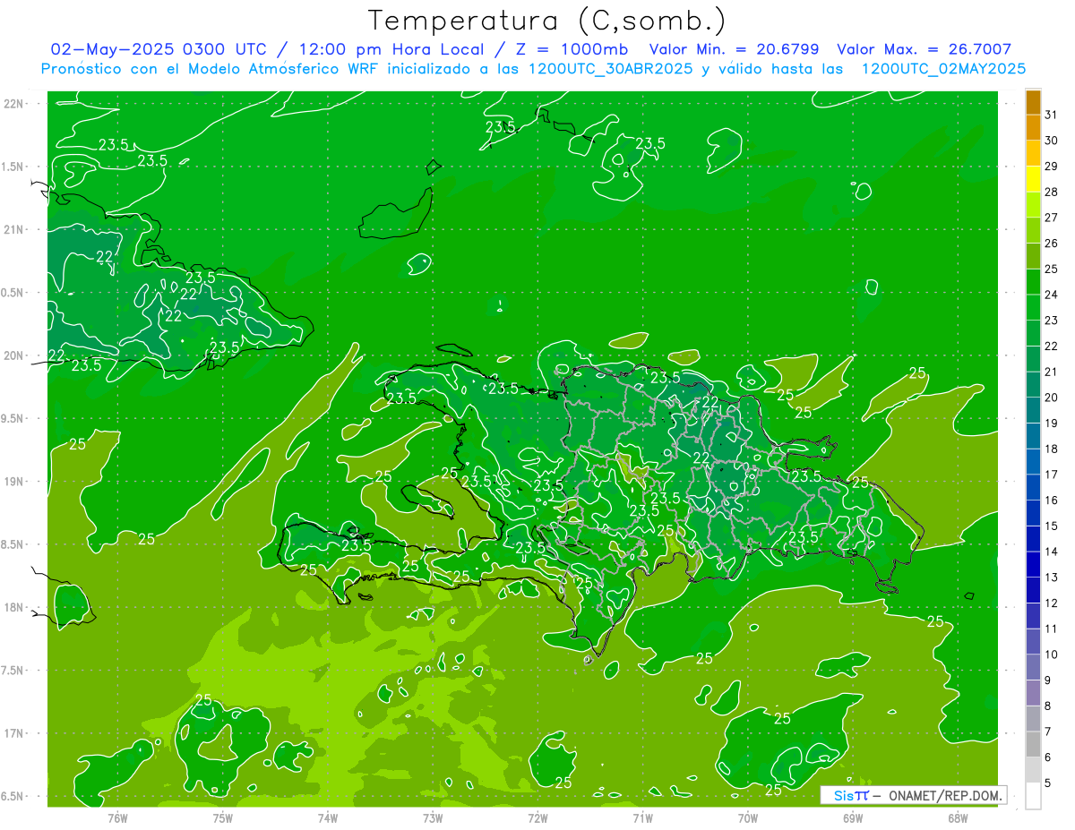1075x830 pixels.
Task: Click the color scale label '12'
Action: 1052,603
